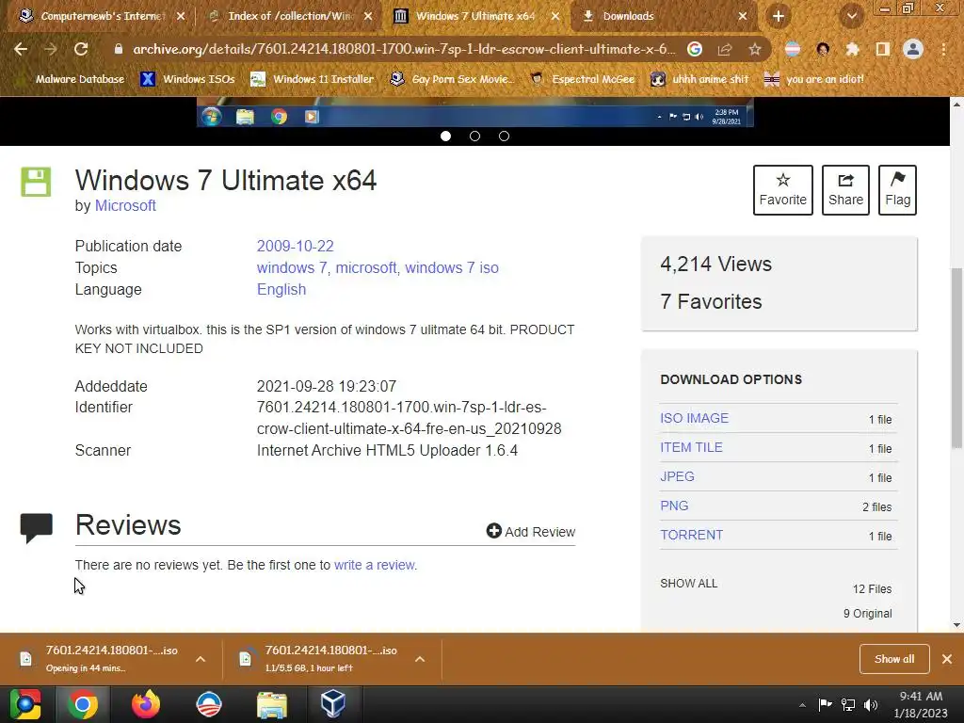Open the share-page icon in the address bar

point(725,49)
